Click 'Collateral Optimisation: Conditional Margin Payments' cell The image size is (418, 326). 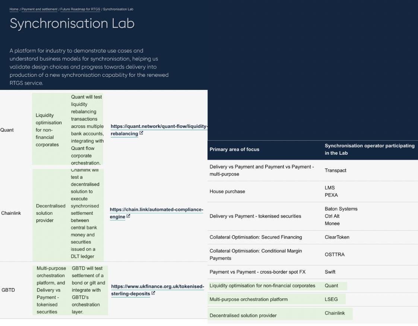tap(256, 254)
